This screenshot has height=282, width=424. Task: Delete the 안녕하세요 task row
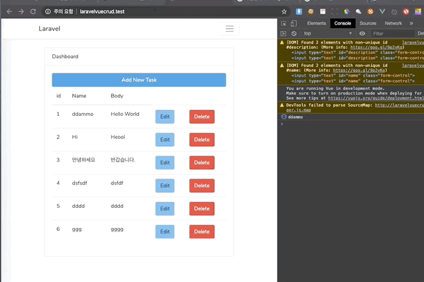[x=201, y=163]
